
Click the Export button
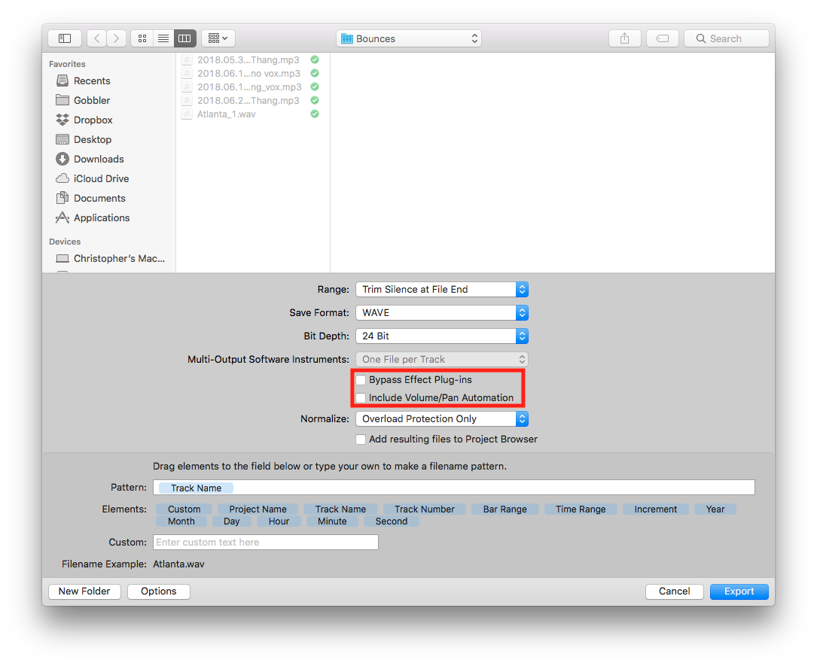click(x=739, y=591)
